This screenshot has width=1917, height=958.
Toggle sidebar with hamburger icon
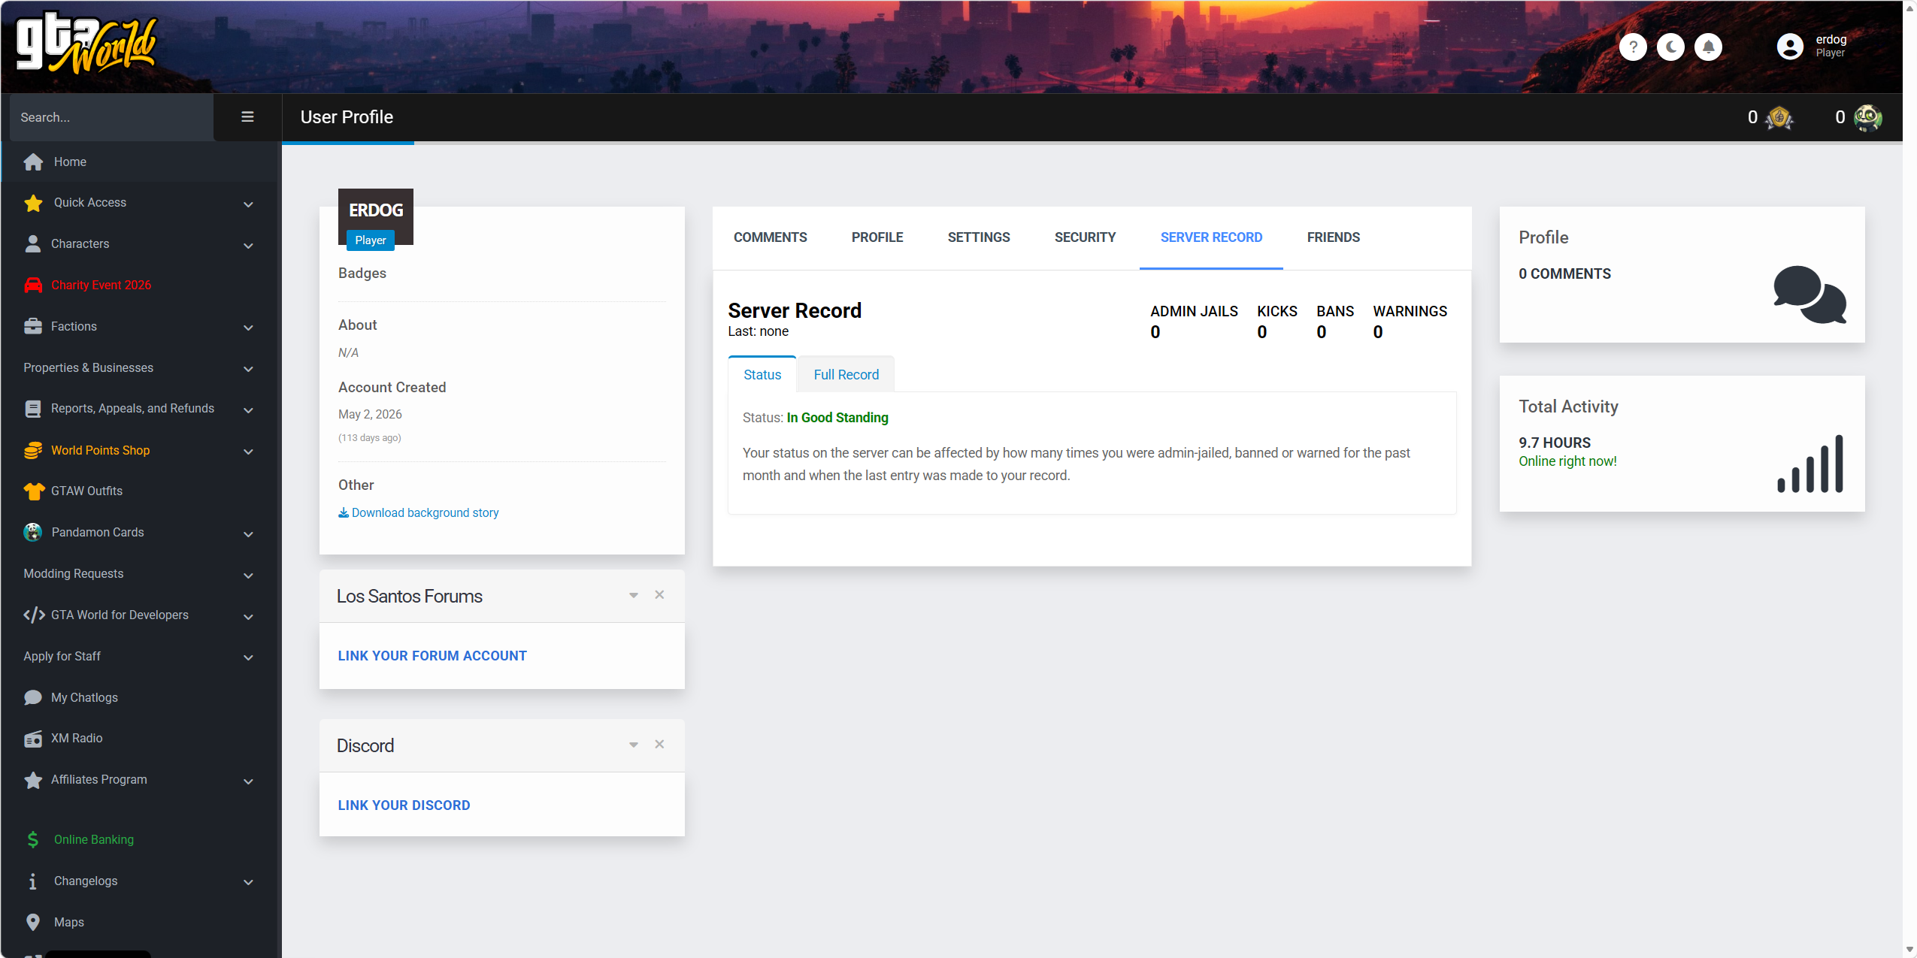point(247,116)
